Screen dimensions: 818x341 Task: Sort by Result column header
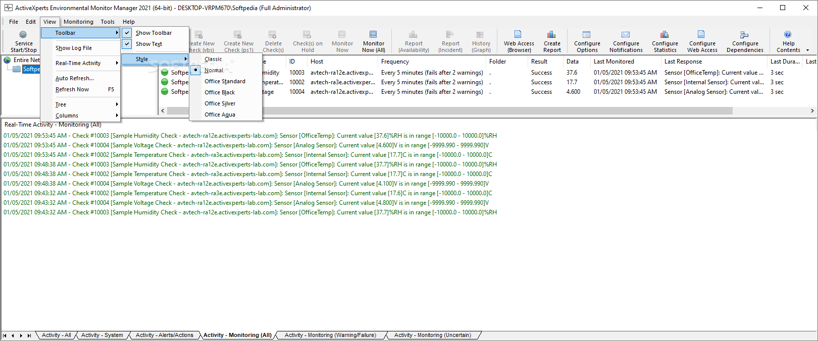coord(545,62)
